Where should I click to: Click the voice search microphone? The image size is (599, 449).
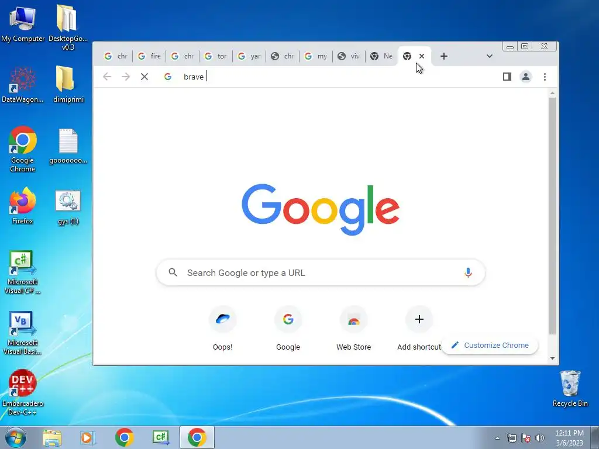click(x=468, y=272)
